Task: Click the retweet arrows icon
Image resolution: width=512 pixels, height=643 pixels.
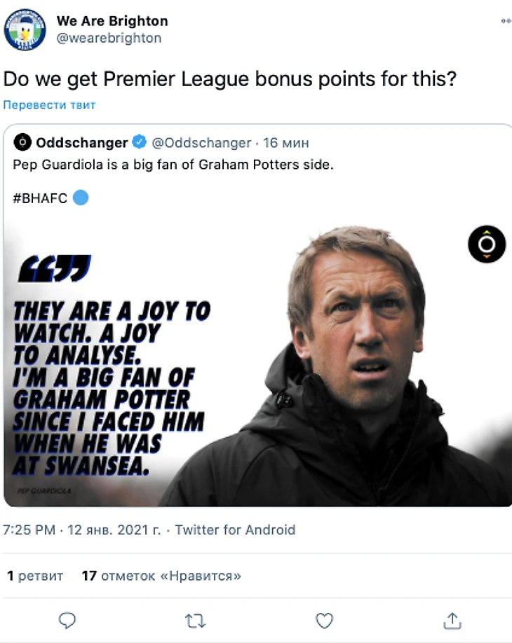Action: pos(195,621)
